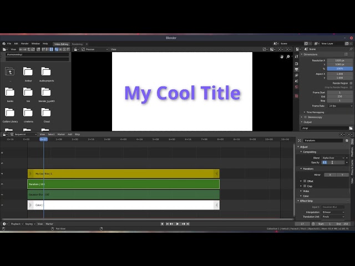Refresh the file browser list
Viewport: 355px width, 266px height.
click(x=33, y=49)
